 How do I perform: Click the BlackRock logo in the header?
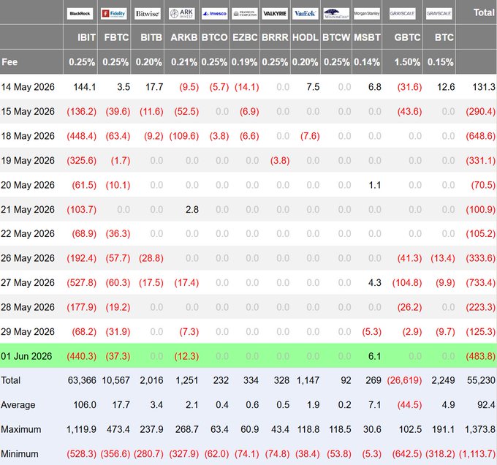pyautogui.click(x=80, y=14)
